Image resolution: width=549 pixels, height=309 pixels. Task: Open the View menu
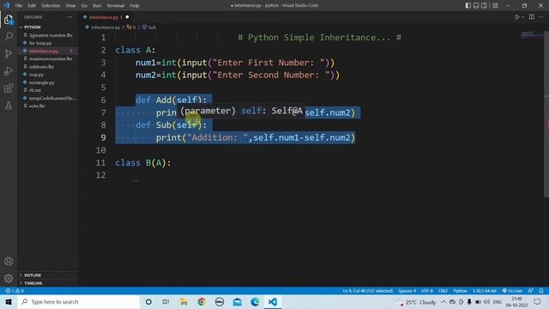70,6
